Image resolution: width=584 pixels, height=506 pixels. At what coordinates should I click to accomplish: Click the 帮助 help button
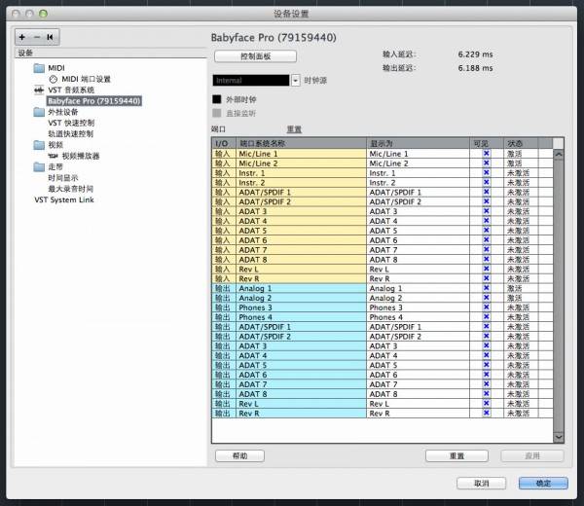click(x=239, y=455)
